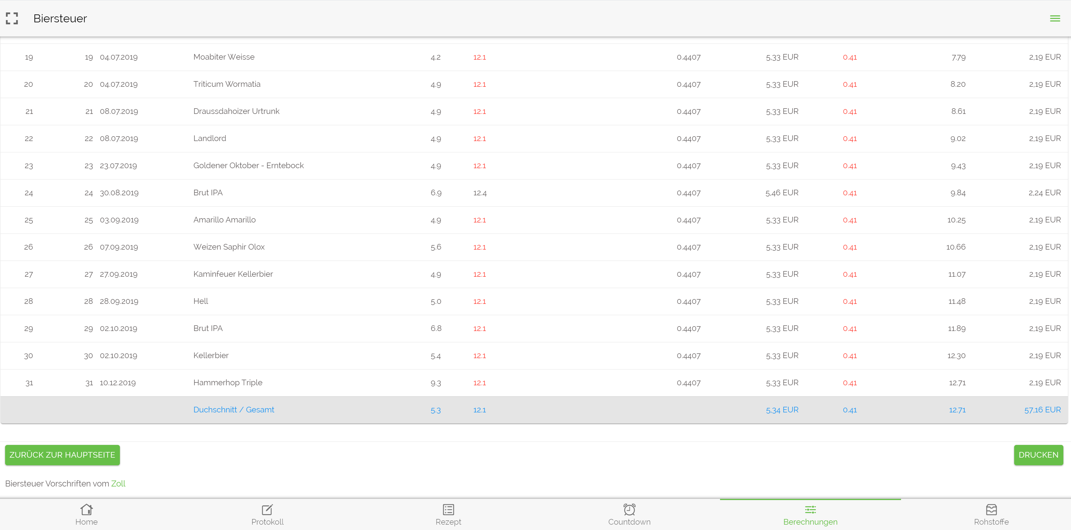Viewport: 1071px width, 530px height.
Task: Click the Biersteuer page title
Action: point(60,18)
